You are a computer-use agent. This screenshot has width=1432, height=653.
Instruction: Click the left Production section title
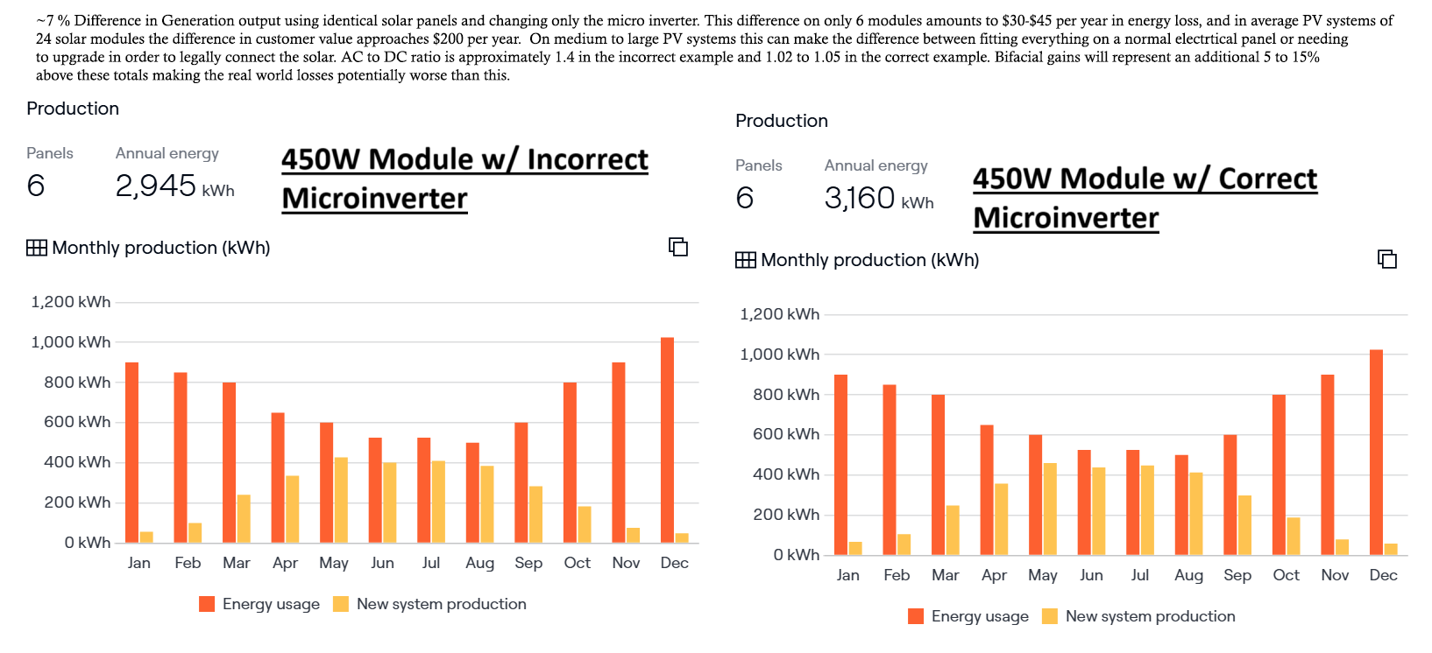point(73,109)
